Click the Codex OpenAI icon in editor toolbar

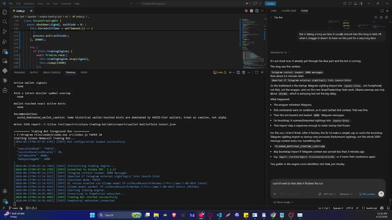tap(251, 11)
